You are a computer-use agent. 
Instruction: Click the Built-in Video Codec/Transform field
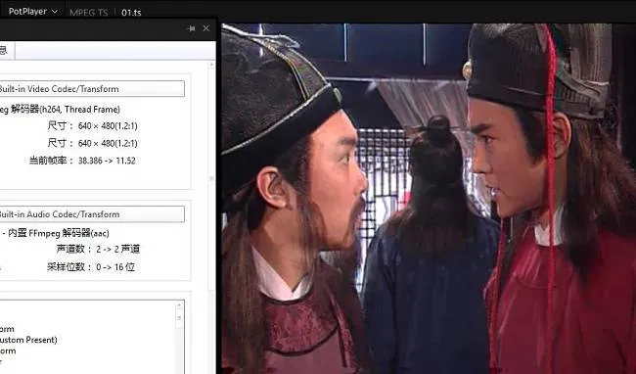point(92,89)
